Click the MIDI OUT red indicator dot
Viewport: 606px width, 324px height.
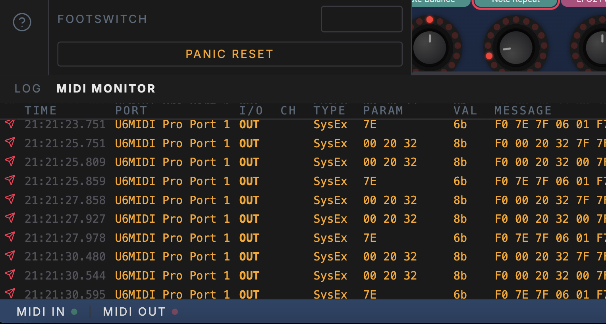(175, 312)
